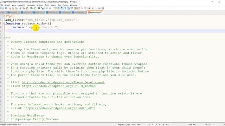This screenshot has width=225, height=126.
Task: Click the Save All toolbar icon
Action: (x=6, y=8)
